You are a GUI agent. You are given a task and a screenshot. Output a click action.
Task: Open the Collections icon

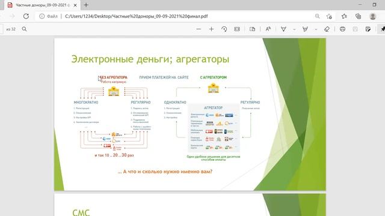click(359, 16)
